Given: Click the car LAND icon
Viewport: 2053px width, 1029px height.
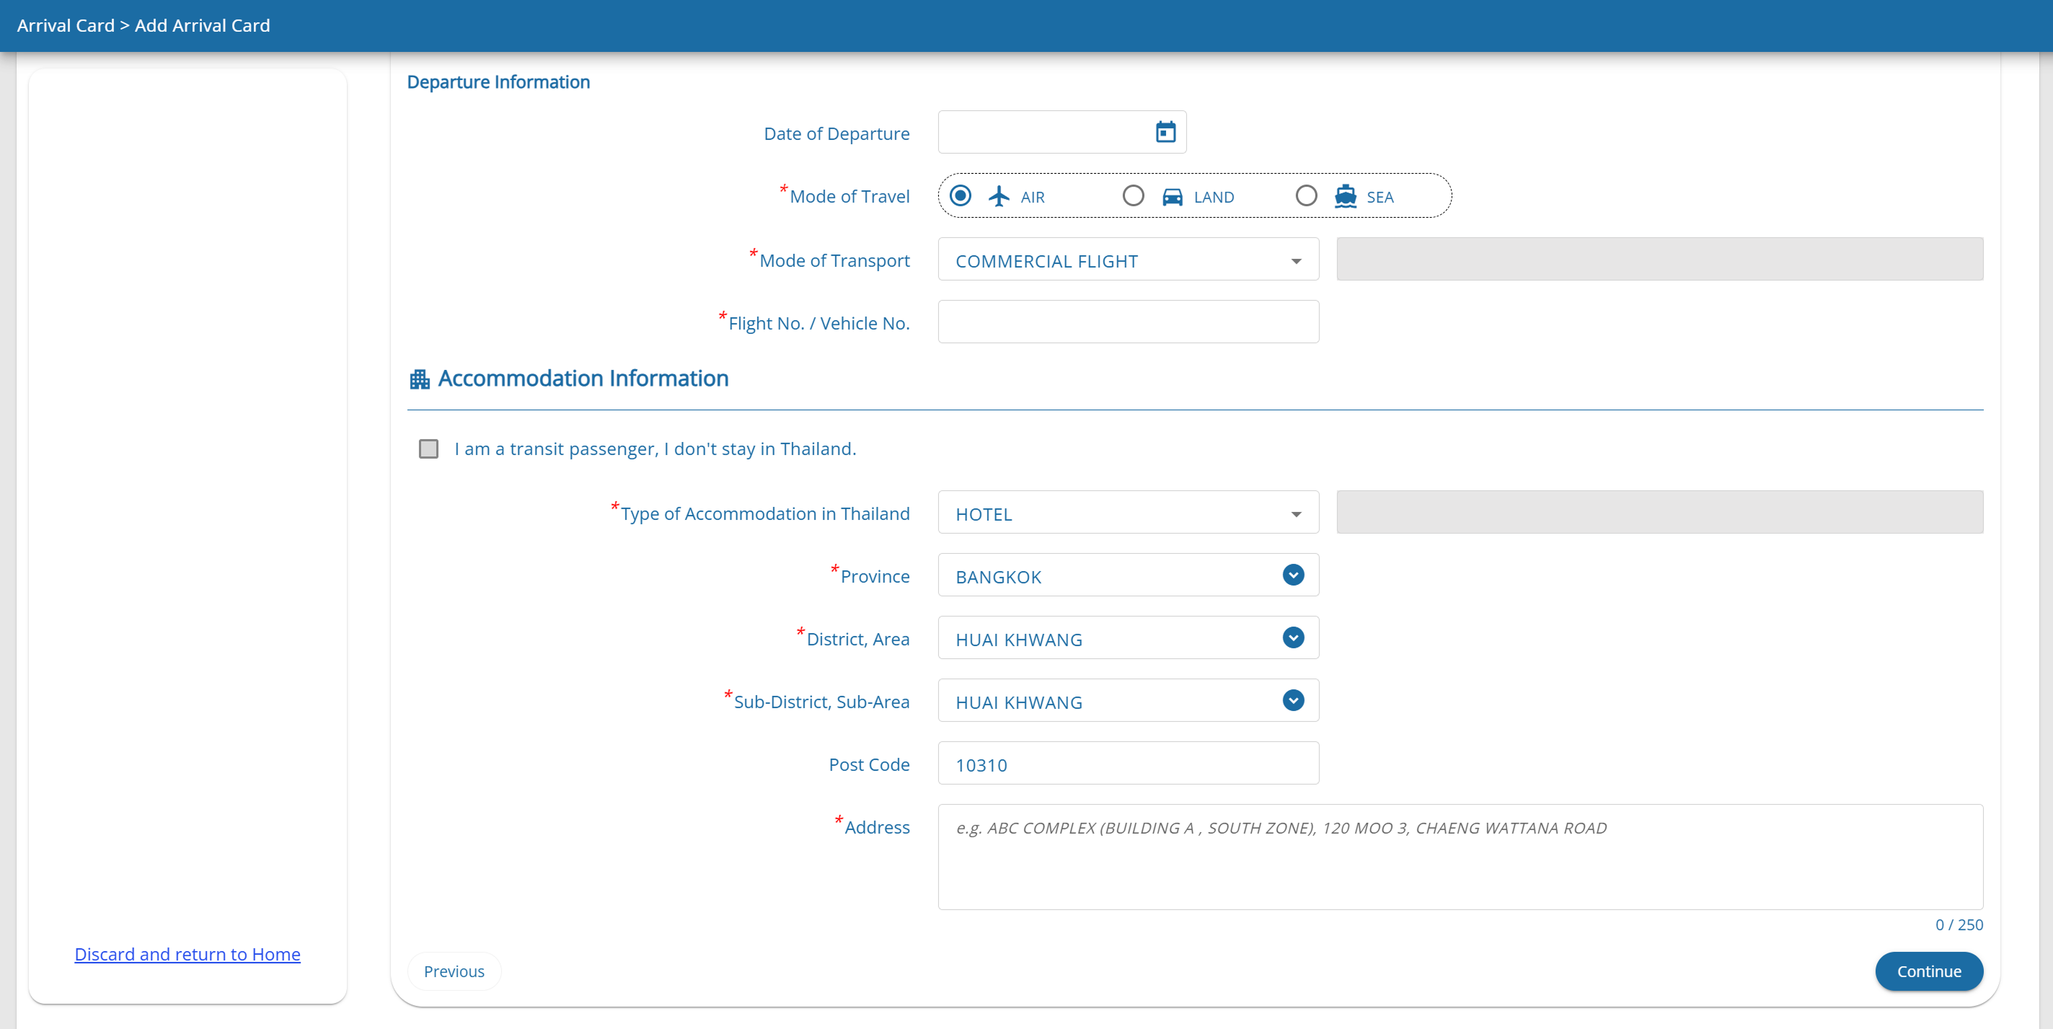Looking at the screenshot, I should point(1172,196).
